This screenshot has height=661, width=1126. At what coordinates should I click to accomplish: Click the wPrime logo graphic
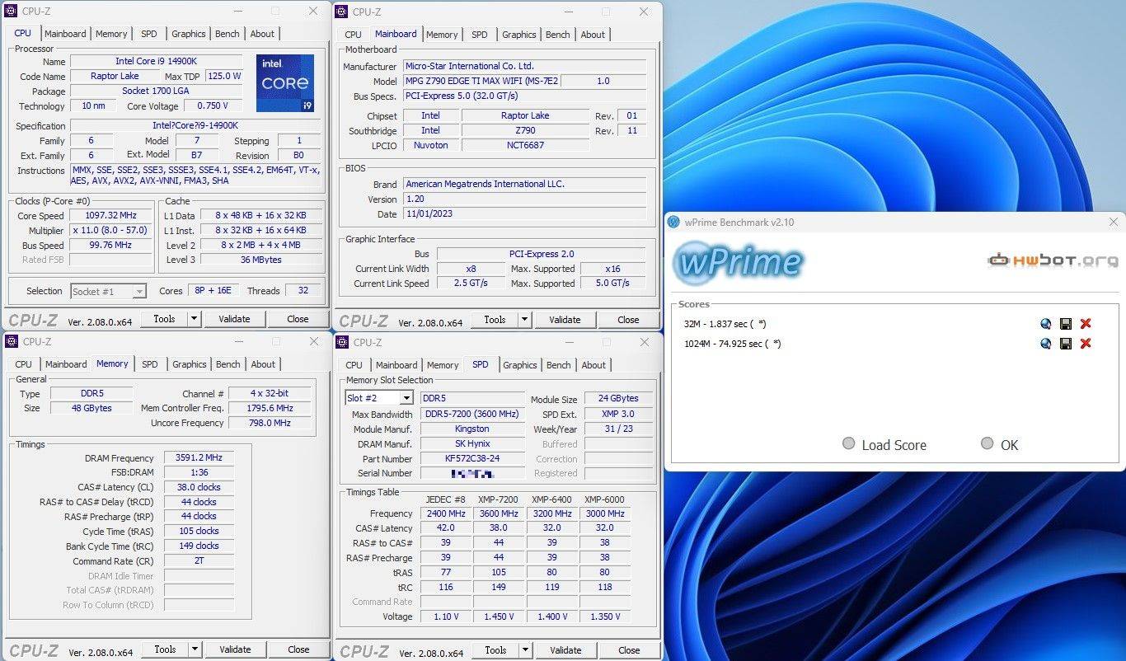pyautogui.click(x=738, y=262)
